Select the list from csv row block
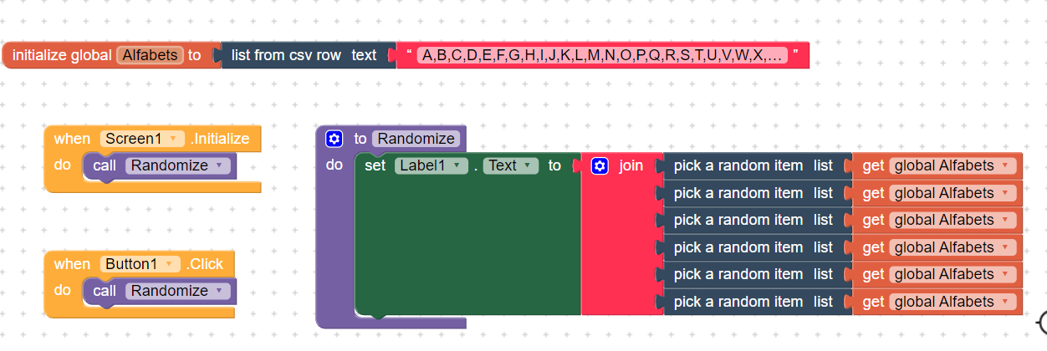This screenshot has width=1047, height=351. point(285,56)
